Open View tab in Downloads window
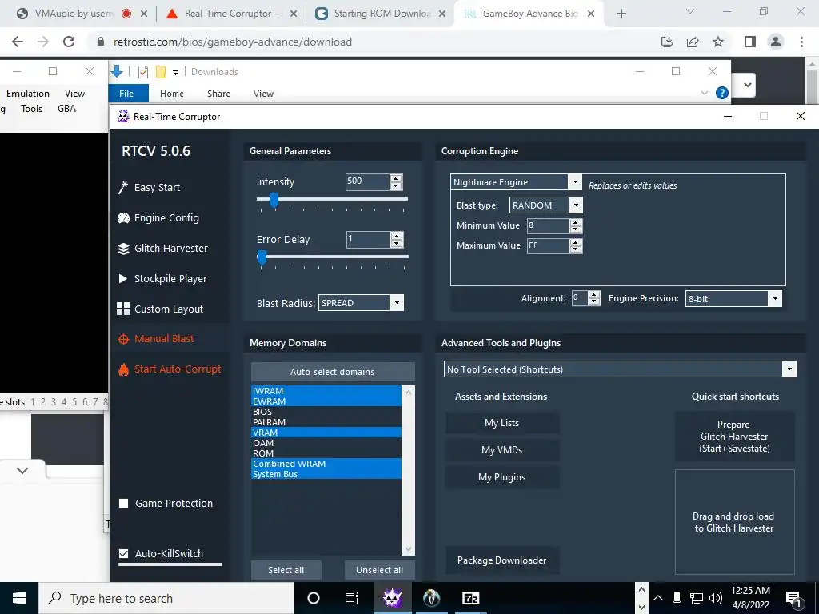819x614 pixels. click(x=263, y=94)
